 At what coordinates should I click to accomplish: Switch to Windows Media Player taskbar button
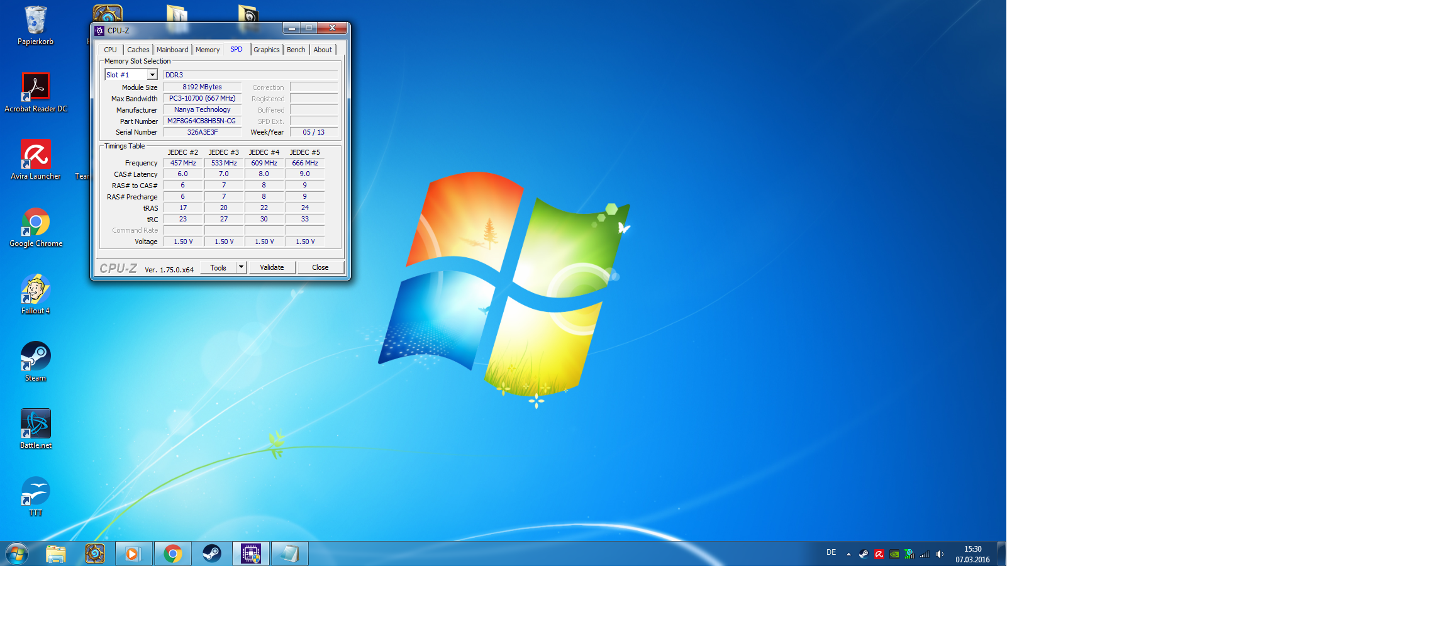pos(133,554)
